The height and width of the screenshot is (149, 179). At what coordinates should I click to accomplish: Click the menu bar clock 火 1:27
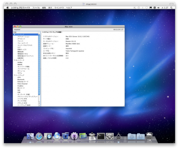pos(165,8)
